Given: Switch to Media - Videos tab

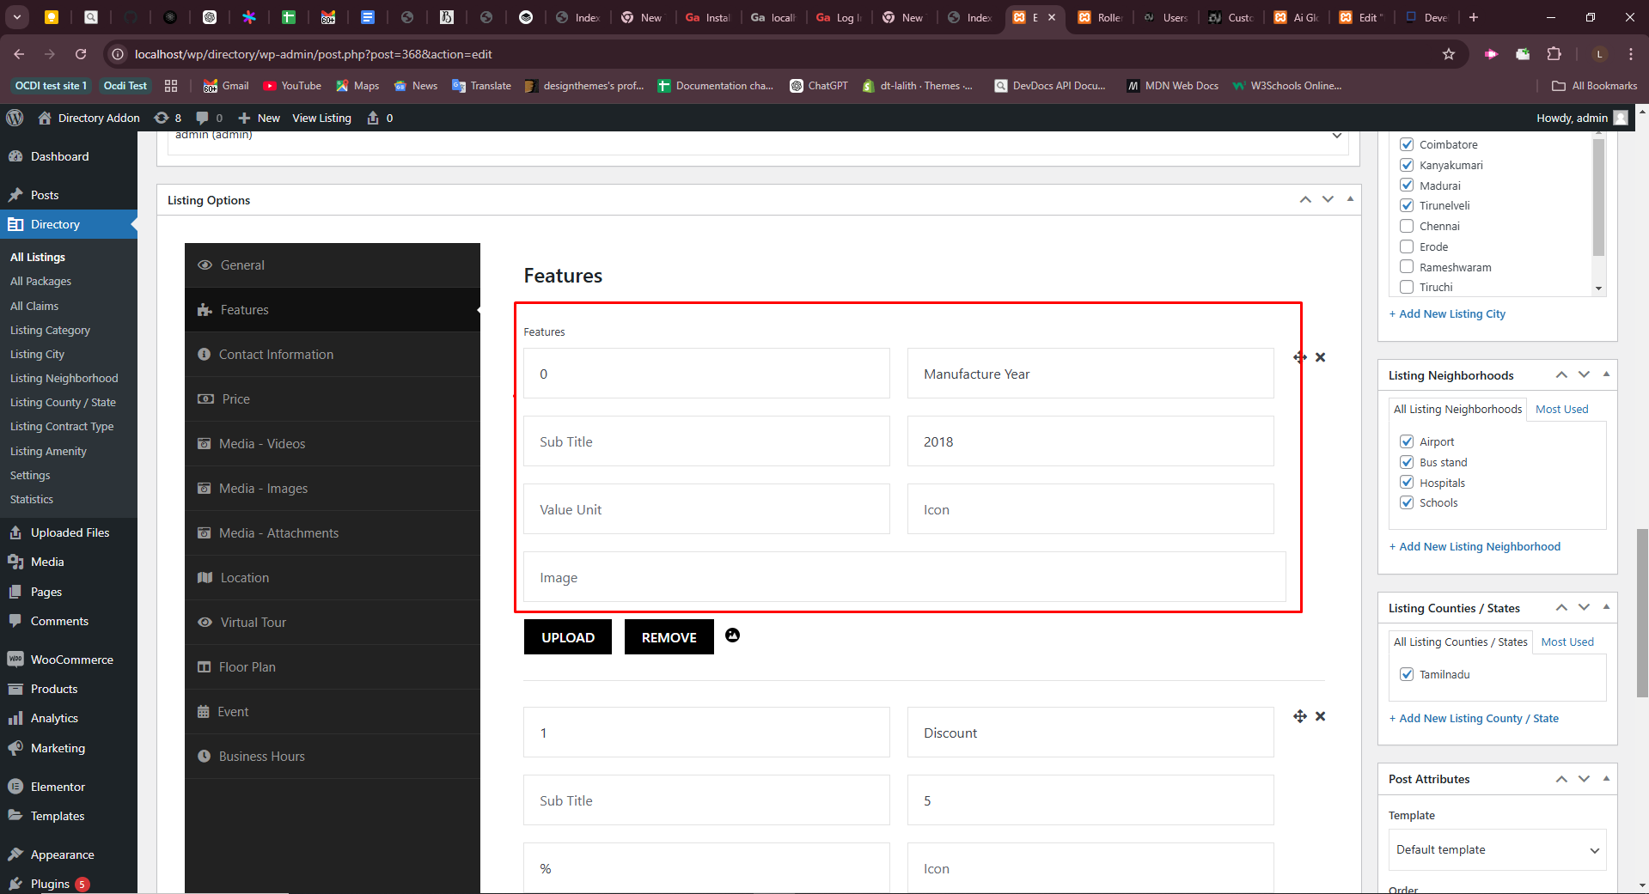Looking at the screenshot, I should pos(333,444).
